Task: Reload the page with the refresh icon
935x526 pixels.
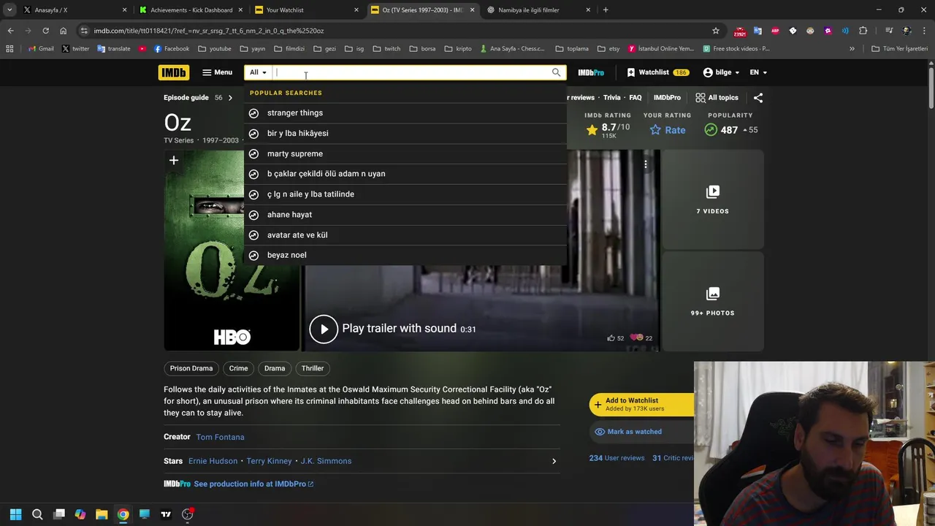Action: pyautogui.click(x=45, y=31)
